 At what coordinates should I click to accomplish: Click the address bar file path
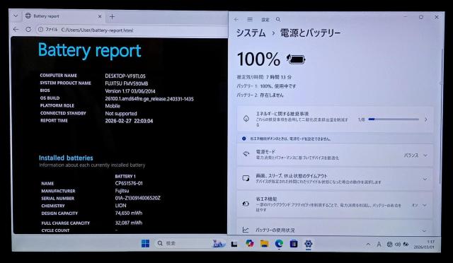(98, 30)
